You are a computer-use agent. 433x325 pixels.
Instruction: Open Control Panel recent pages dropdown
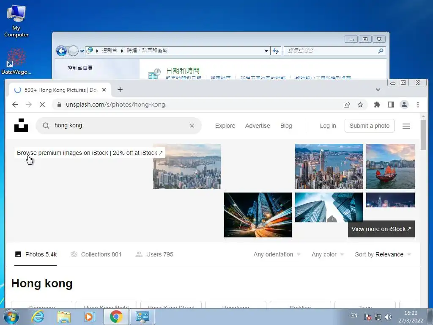[x=82, y=51]
